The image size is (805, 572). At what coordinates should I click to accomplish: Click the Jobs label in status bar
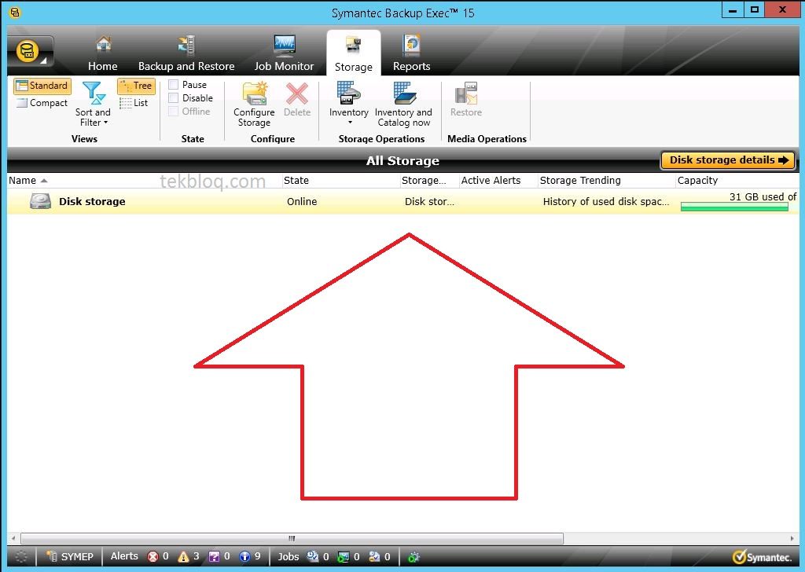(288, 556)
